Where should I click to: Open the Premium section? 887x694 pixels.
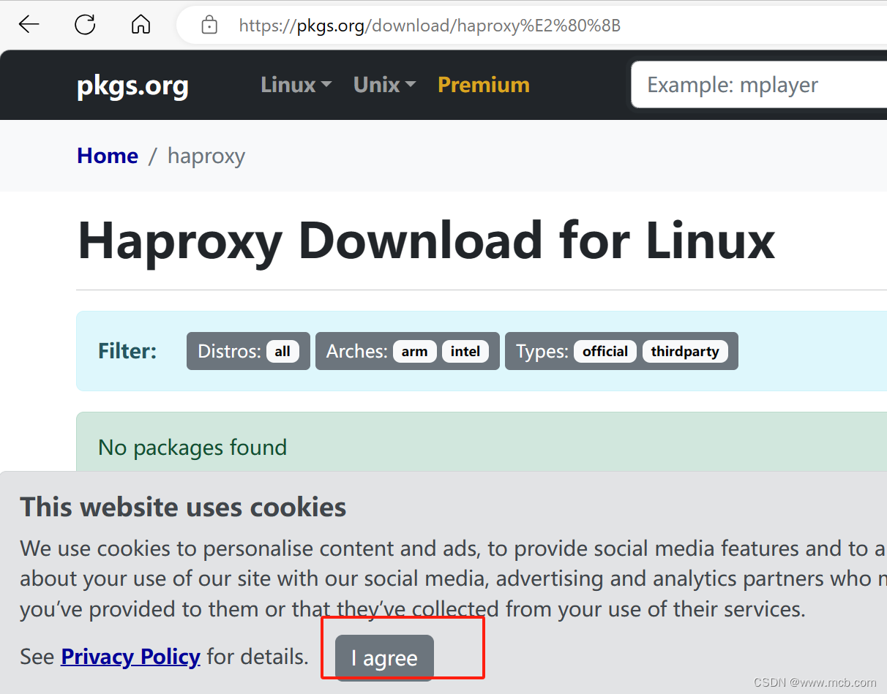coord(483,85)
